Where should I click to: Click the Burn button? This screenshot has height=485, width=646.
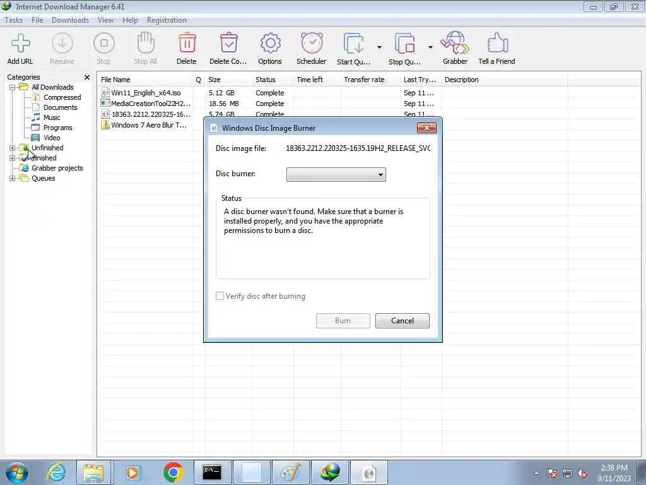click(x=343, y=321)
